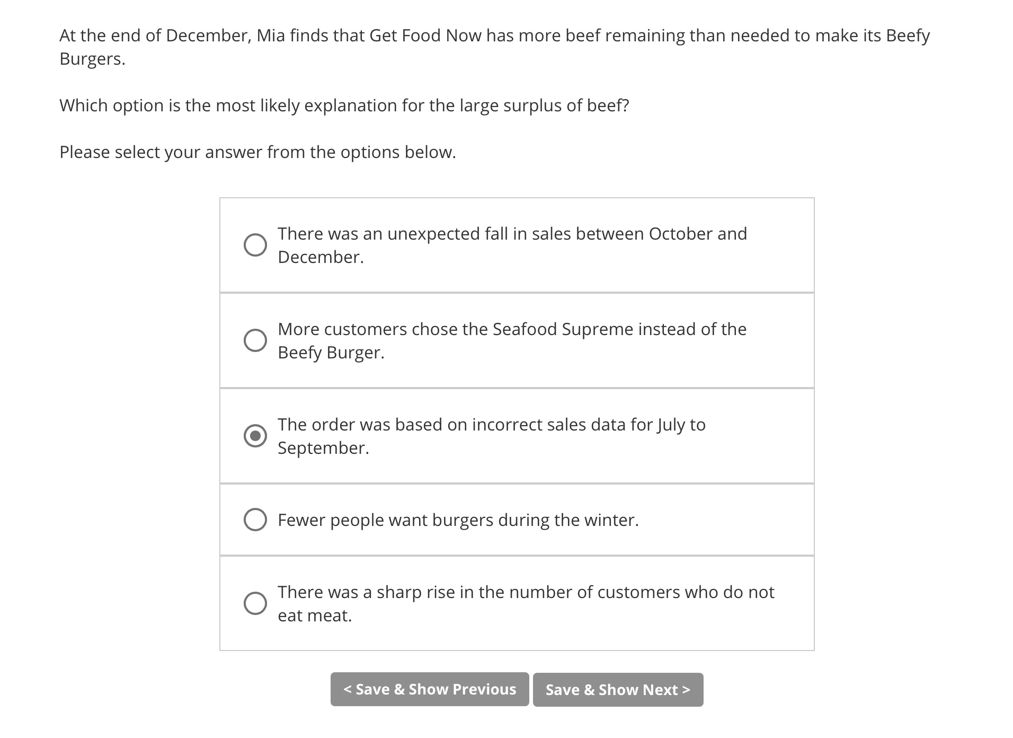Select the radio next to Seafood Supreme text
The height and width of the screenshot is (738, 1013).
coord(256,340)
